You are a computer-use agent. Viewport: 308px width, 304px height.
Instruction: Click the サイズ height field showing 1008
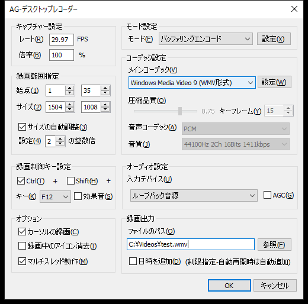click(x=91, y=107)
